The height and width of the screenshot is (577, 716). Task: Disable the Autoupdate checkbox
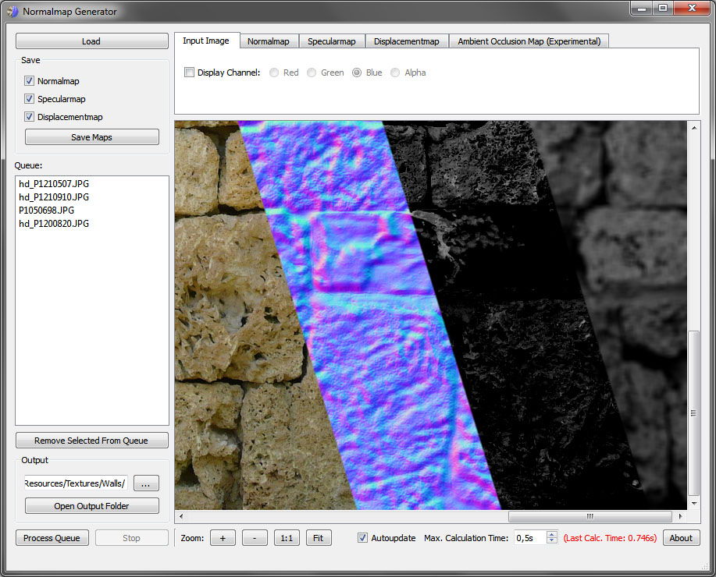pyautogui.click(x=362, y=538)
